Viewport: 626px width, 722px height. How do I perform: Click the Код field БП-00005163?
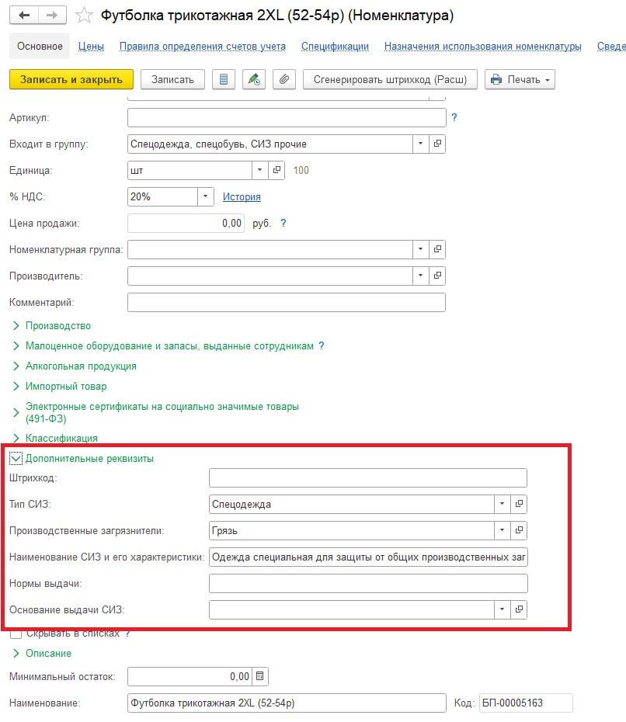526,703
